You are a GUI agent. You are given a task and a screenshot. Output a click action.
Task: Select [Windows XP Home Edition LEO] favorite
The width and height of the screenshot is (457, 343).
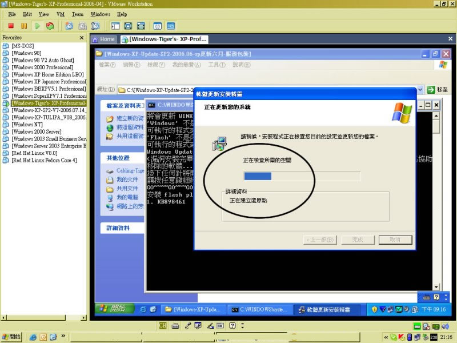(x=47, y=74)
